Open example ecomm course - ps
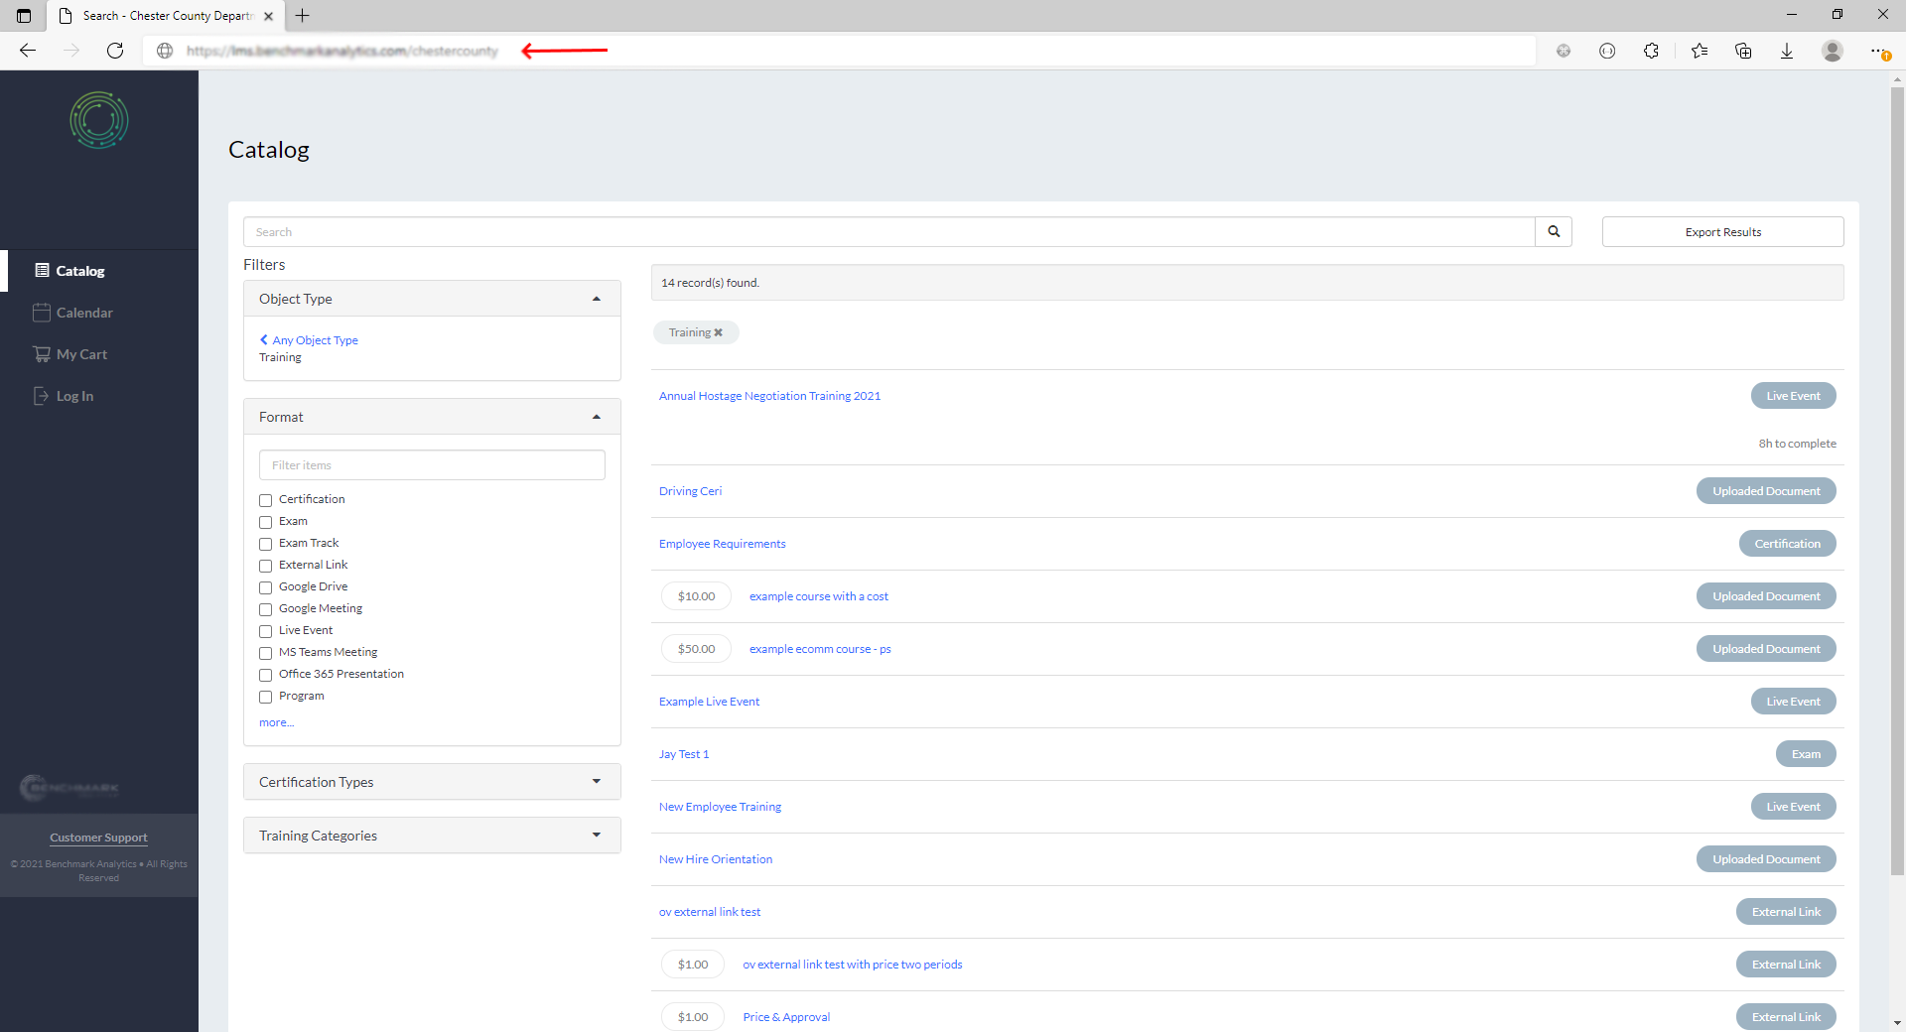1906x1032 pixels. [820, 649]
